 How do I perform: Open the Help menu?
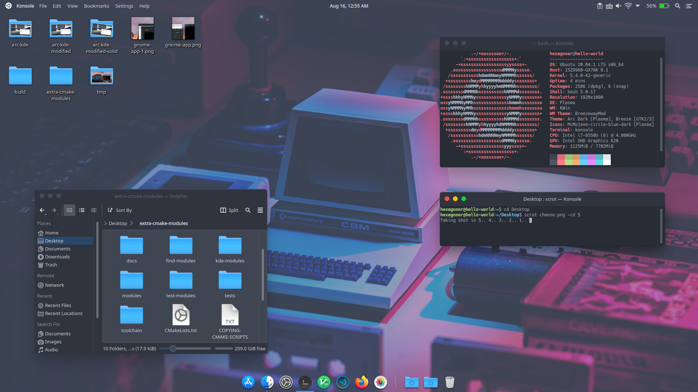click(x=144, y=6)
